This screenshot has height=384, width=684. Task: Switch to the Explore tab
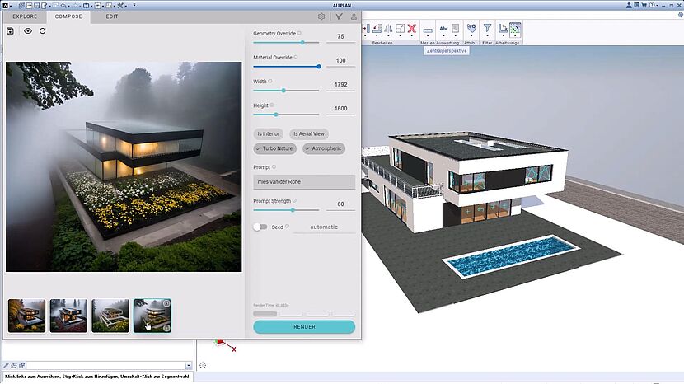coord(25,16)
